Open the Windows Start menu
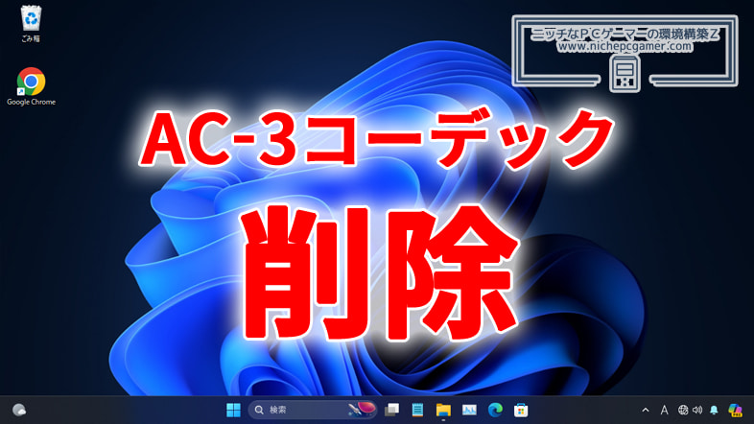 tap(233, 410)
